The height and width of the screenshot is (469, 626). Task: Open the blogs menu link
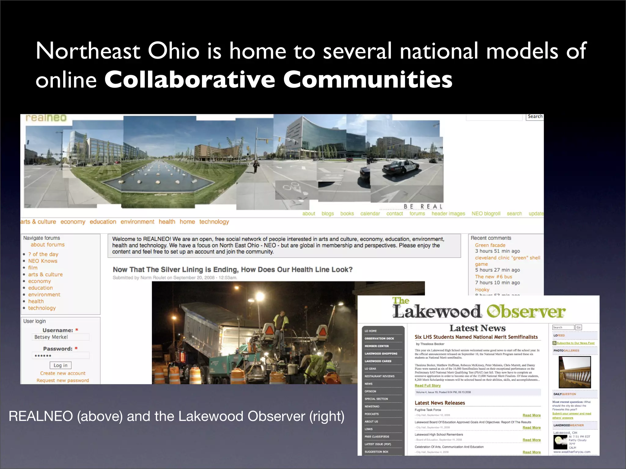[328, 214]
